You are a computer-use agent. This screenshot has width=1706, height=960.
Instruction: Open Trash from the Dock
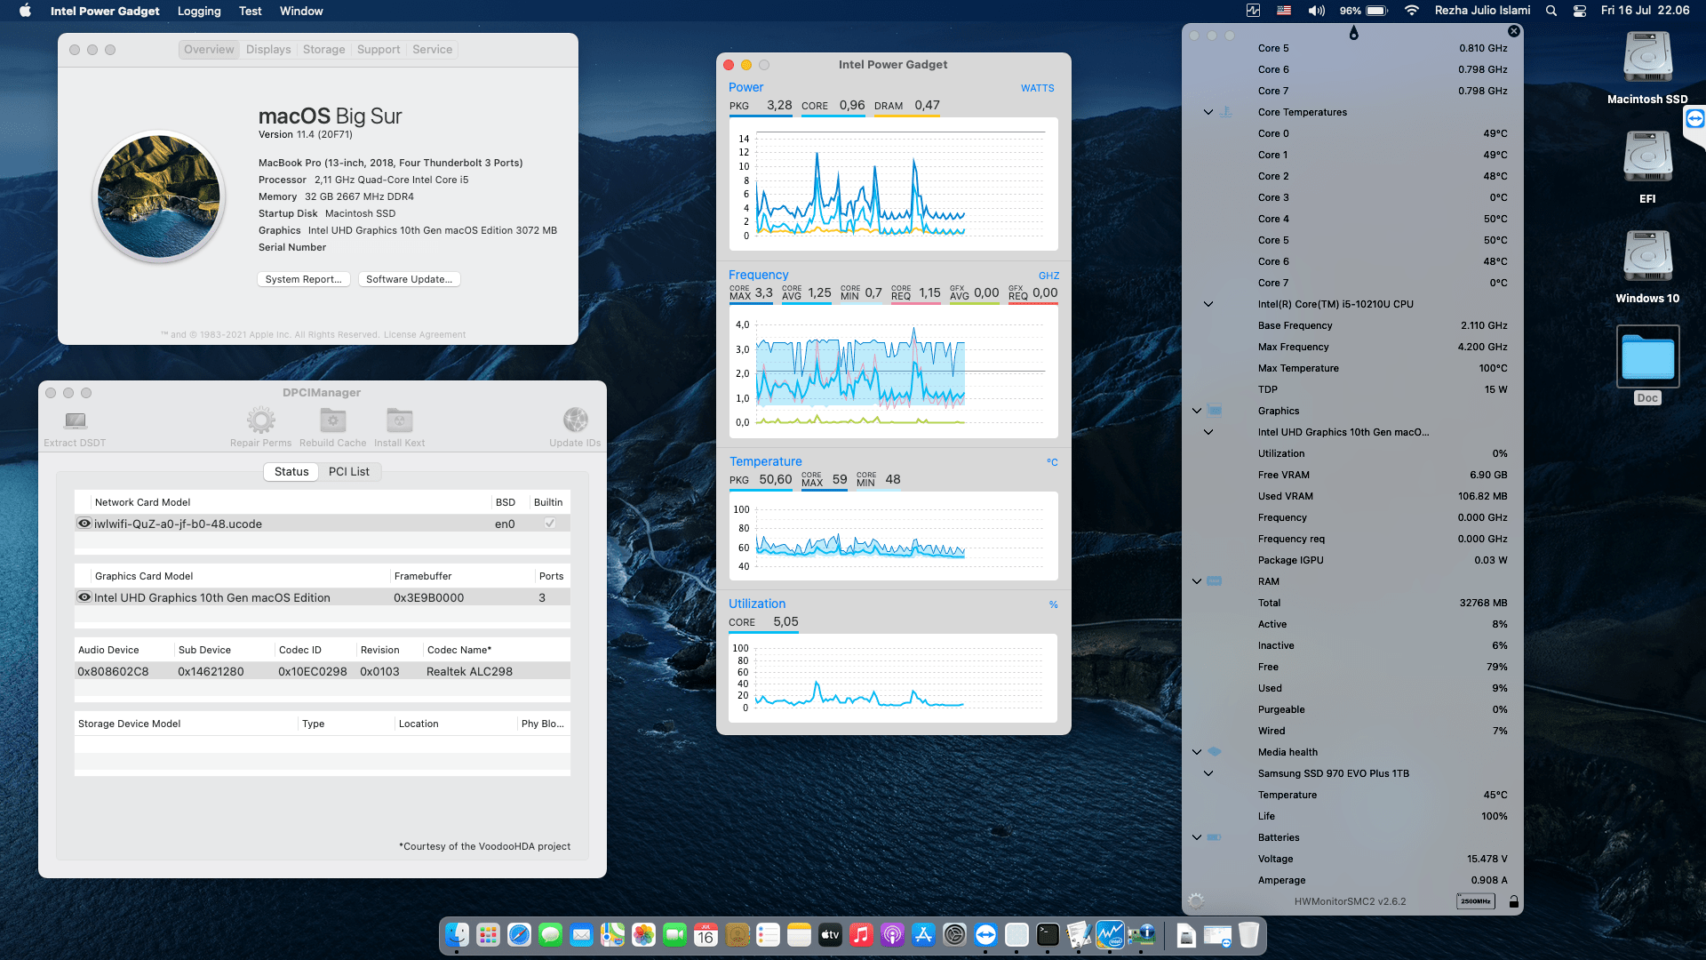pos(1248,934)
